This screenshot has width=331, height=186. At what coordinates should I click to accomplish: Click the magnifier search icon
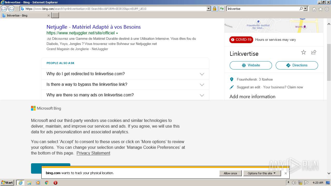pyautogui.click(x=301, y=9)
